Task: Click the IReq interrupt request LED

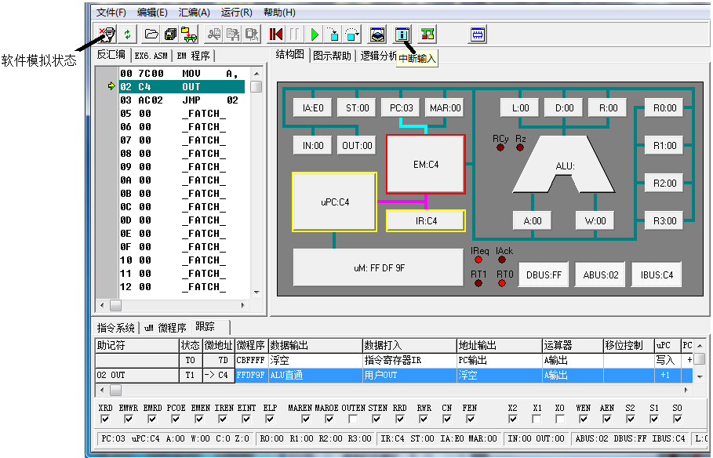Action: click(x=478, y=260)
